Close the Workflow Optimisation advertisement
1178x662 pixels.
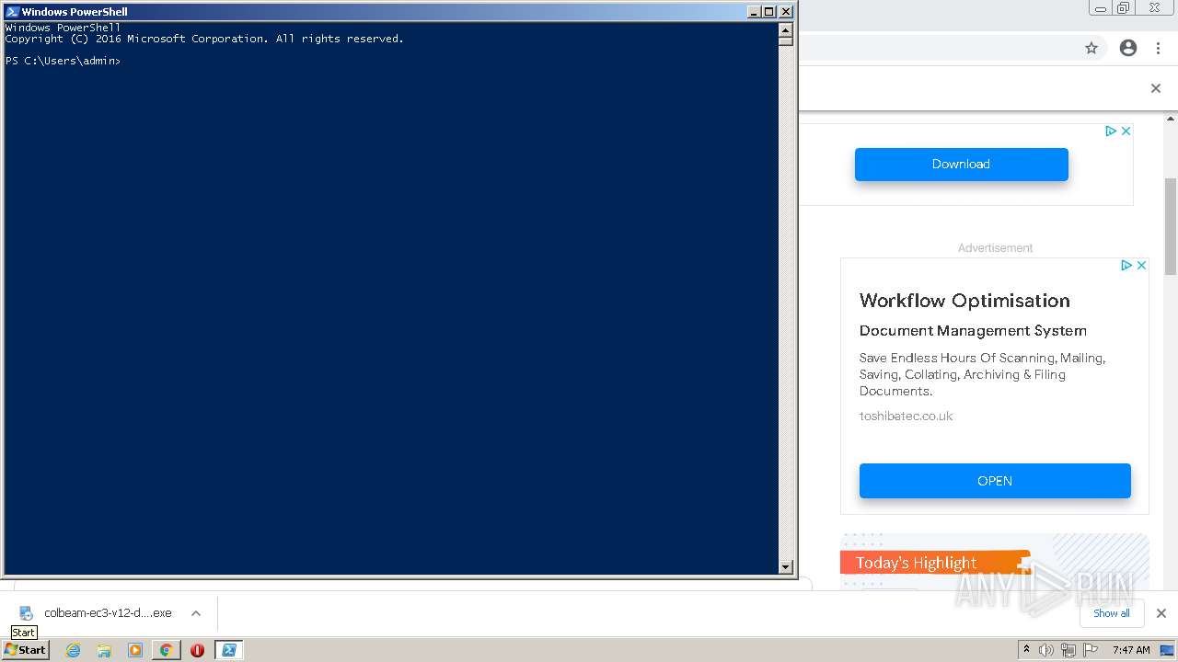(1141, 265)
